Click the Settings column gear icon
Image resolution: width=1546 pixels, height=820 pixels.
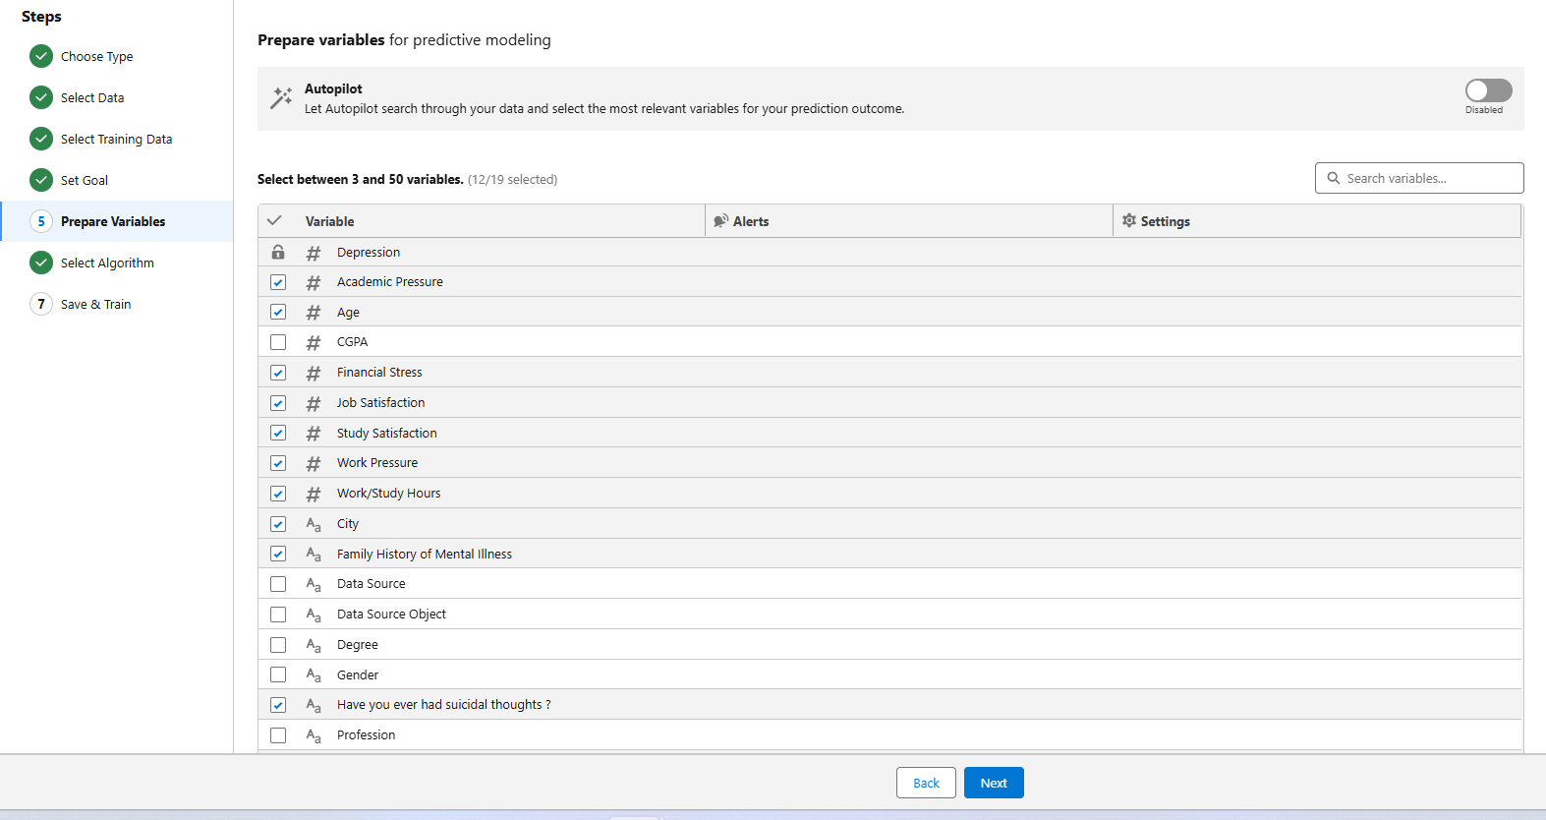click(x=1128, y=221)
